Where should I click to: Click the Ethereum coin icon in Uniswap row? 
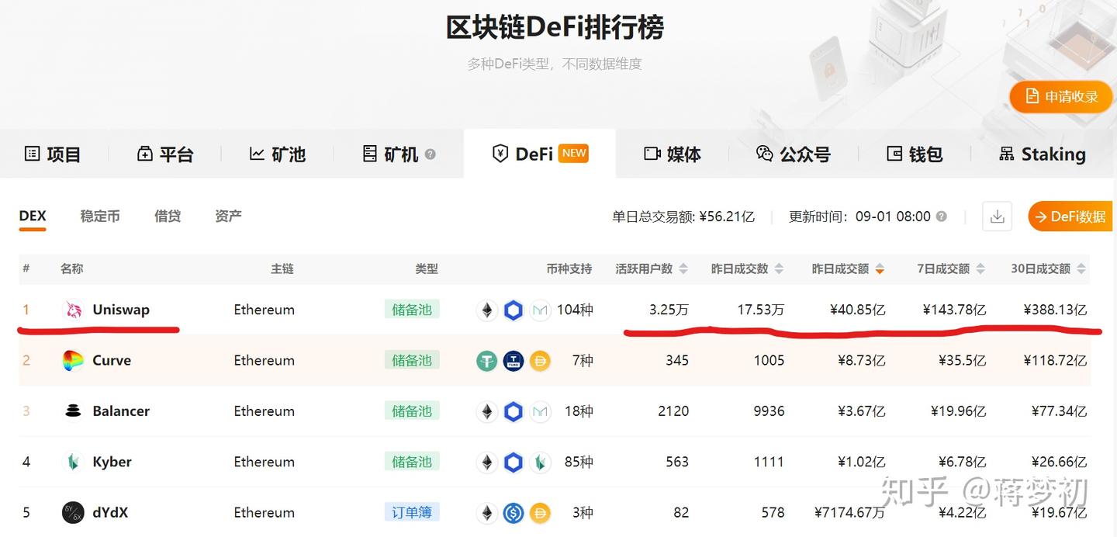486,310
